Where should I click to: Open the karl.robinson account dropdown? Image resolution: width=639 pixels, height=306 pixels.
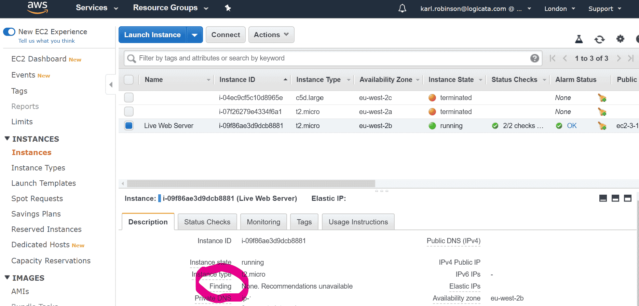[x=476, y=9]
